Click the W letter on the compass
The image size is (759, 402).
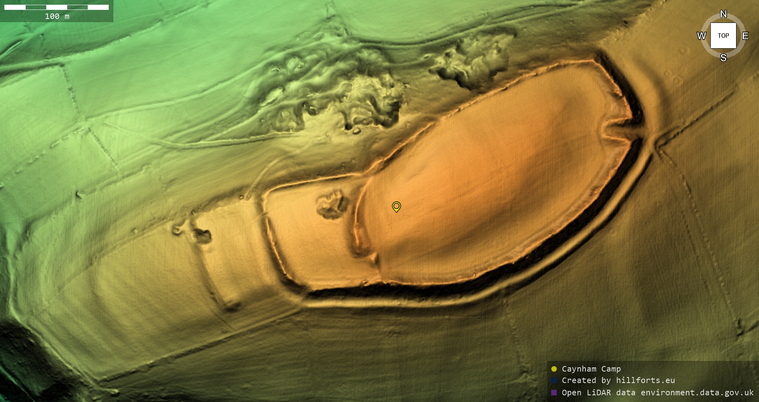point(701,36)
